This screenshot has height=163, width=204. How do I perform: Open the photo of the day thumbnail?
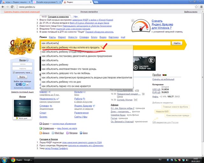pyautogui.click(x=22, y=108)
